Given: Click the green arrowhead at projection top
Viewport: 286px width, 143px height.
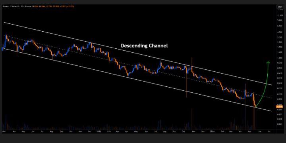Looking at the screenshot, I should (268, 63).
